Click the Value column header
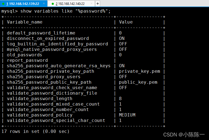 point(126,22)
